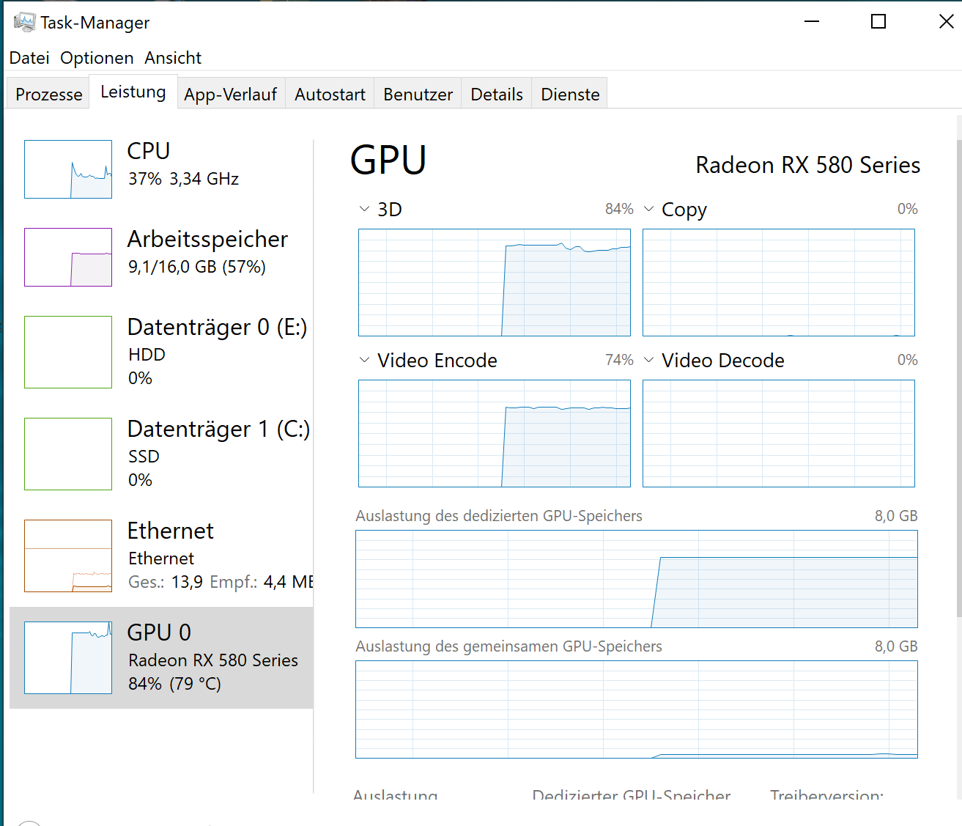The width and height of the screenshot is (962, 826).
Task: Open the Copy engine dropdown chevron
Action: [x=649, y=210]
